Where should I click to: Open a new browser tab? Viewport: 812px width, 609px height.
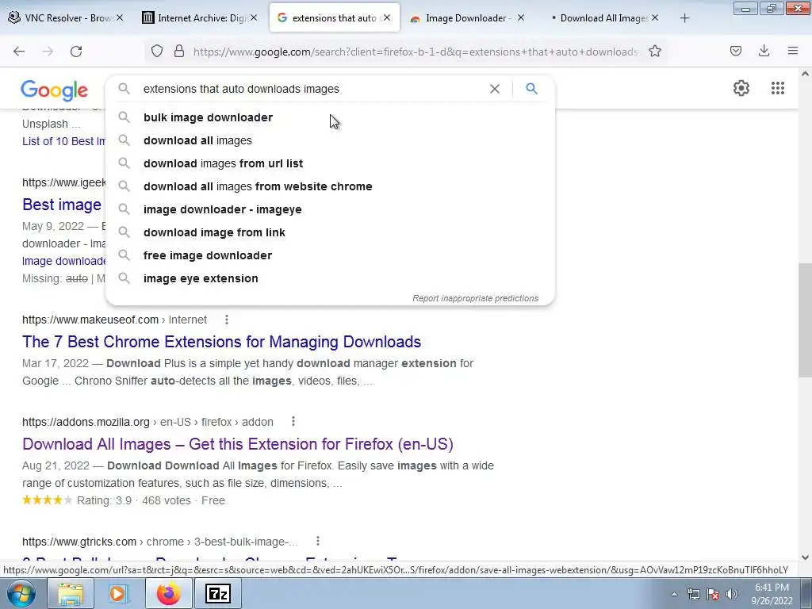pos(684,18)
